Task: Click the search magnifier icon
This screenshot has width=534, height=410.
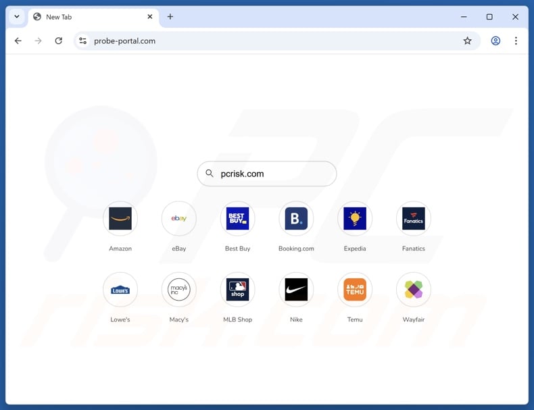Action: 210,174
